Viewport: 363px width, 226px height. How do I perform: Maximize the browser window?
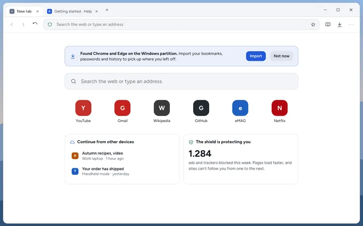click(x=338, y=10)
